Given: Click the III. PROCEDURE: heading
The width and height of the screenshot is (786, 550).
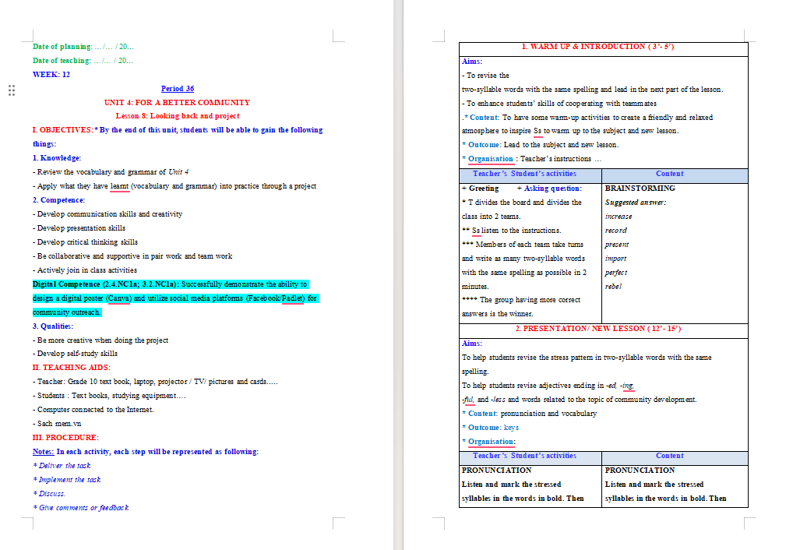Looking at the screenshot, I should click(x=65, y=437).
